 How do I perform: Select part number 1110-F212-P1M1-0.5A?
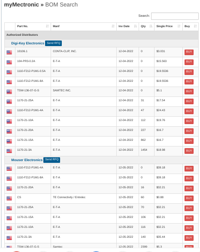click(x=31, y=71)
